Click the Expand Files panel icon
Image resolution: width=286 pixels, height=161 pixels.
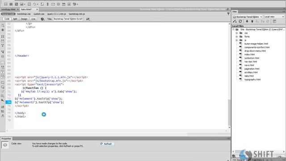[x=274, y=21]
